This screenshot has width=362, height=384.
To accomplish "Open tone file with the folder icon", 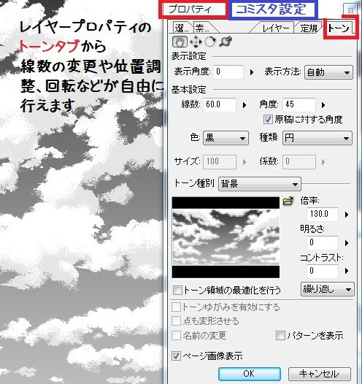I will (288, 201).
